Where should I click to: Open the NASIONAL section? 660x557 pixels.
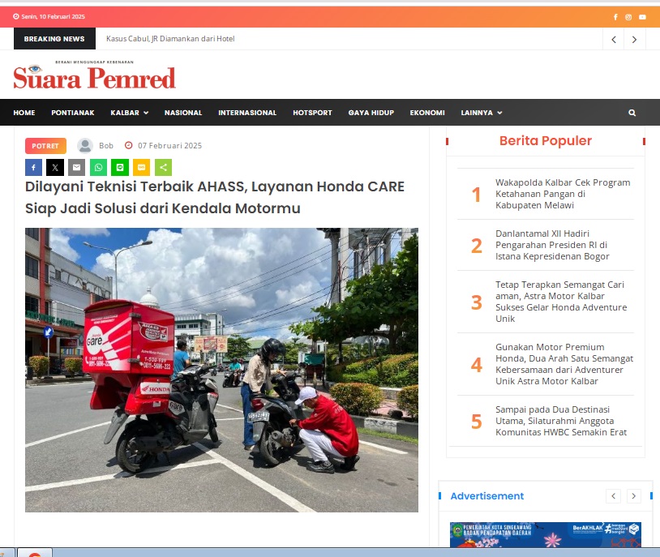(x=183, y=113)
